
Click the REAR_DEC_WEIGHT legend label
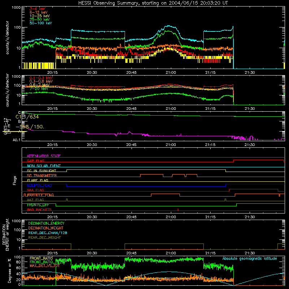[44, 238]
